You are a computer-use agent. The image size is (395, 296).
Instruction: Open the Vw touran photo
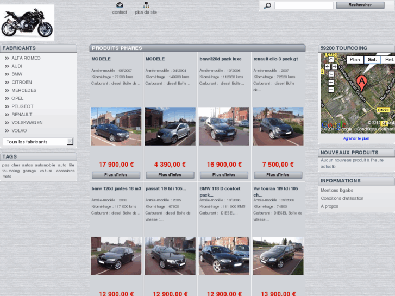278,256
